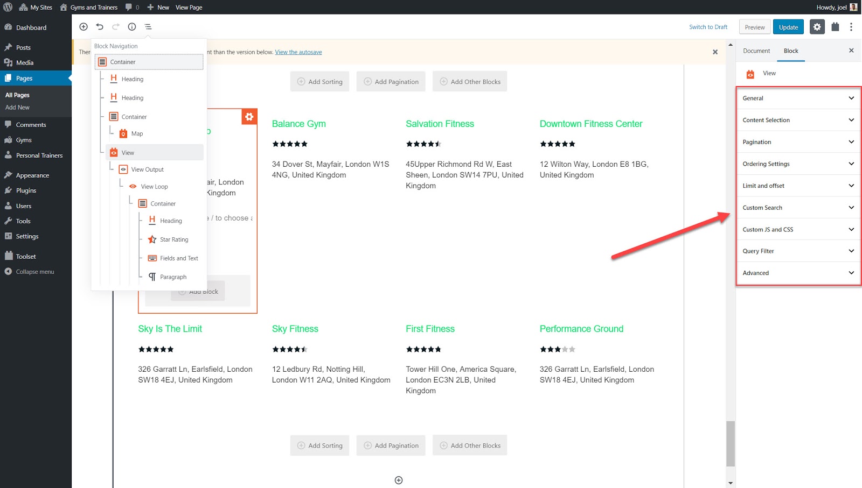
Task: Open the Toolset settings gear on the View block
Action: click(x=249, y=116)
